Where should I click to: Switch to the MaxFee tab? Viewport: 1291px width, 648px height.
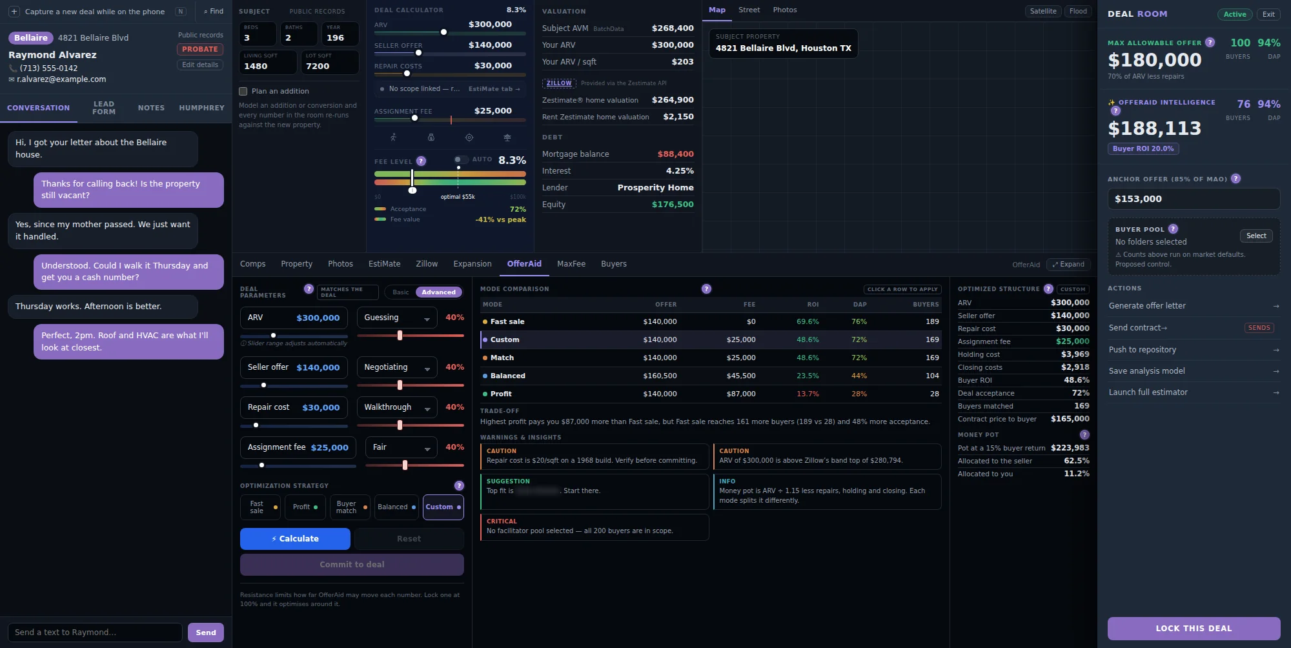(x=571, y=264)
